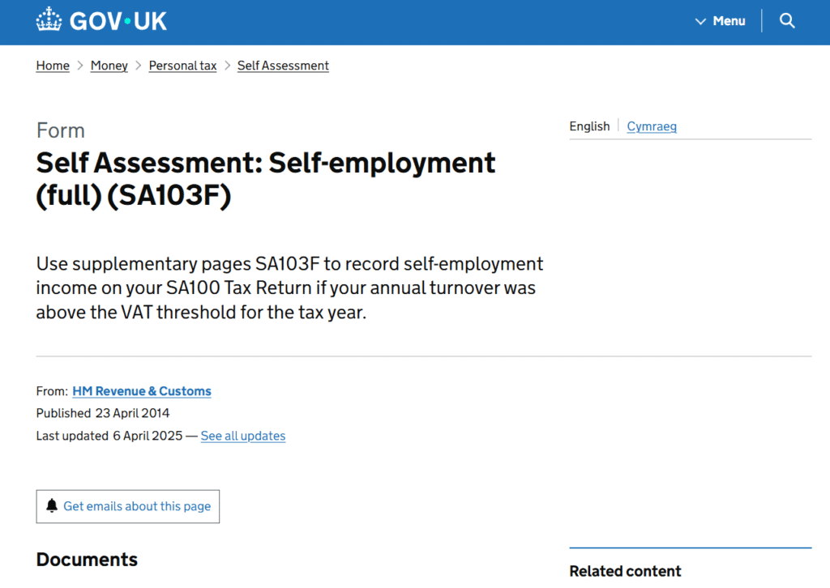Open the Personal tax breadcrumb
The height and width of the screenshot is (588, 830).
[x=182, y=66]
